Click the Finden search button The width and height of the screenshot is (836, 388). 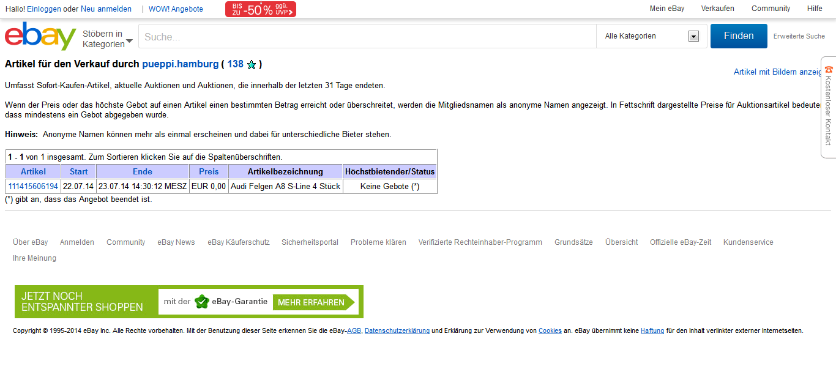point(739,36)
